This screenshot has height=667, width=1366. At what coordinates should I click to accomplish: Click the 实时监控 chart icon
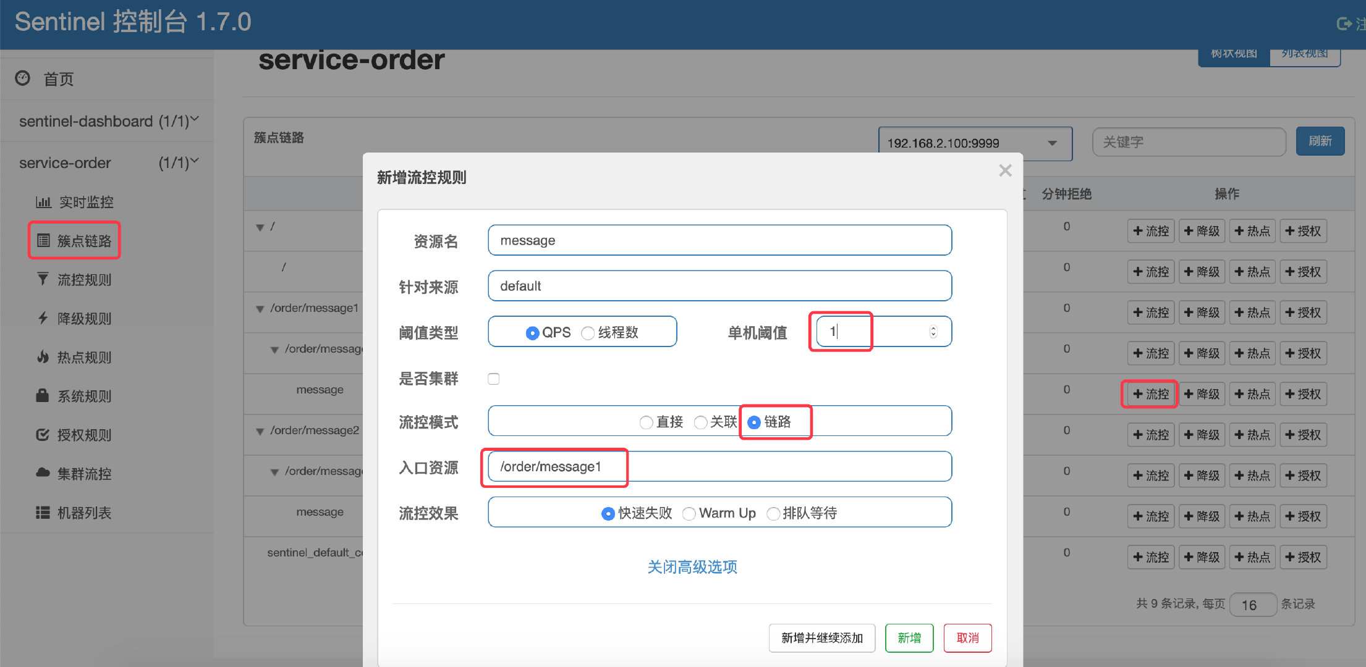click(43, 202)
